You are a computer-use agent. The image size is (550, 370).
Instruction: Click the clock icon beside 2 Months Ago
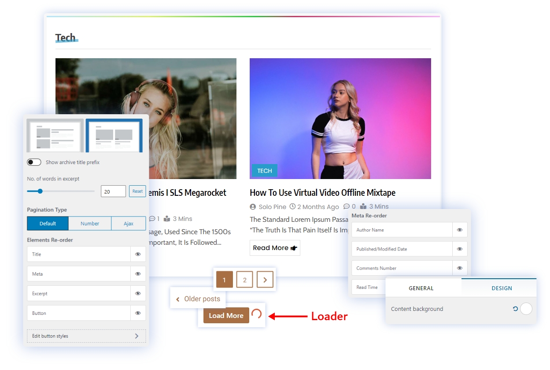[292, 206]
